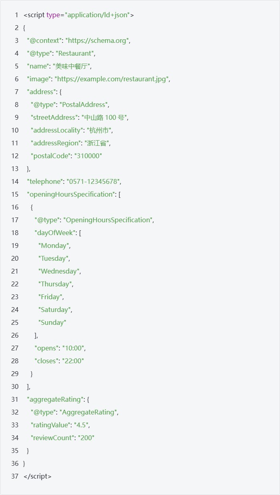The image size is (280, 495).
Task: Click the telephone number "0571-12345678"
Action: pyautogui.click(x=94, y=181)
